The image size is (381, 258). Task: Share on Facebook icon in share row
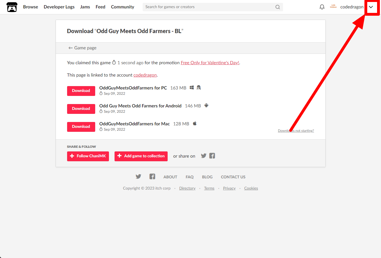pos(212,156)
